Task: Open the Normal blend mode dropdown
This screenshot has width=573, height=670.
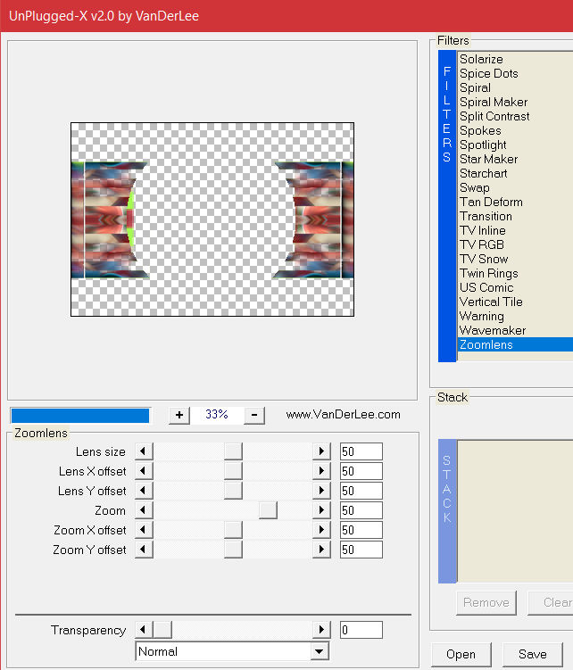Action: 320,652
